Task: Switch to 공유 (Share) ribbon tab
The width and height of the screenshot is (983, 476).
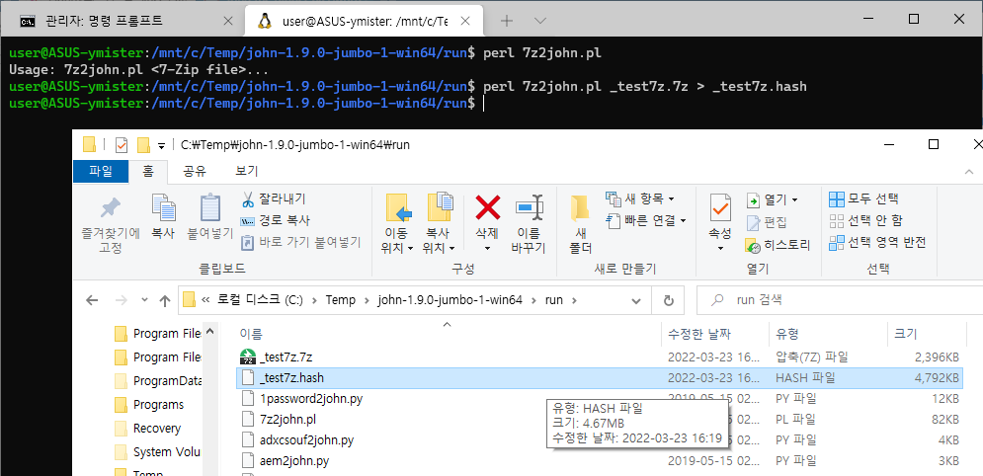Action: pyautogui.click(x=195, y=171)
